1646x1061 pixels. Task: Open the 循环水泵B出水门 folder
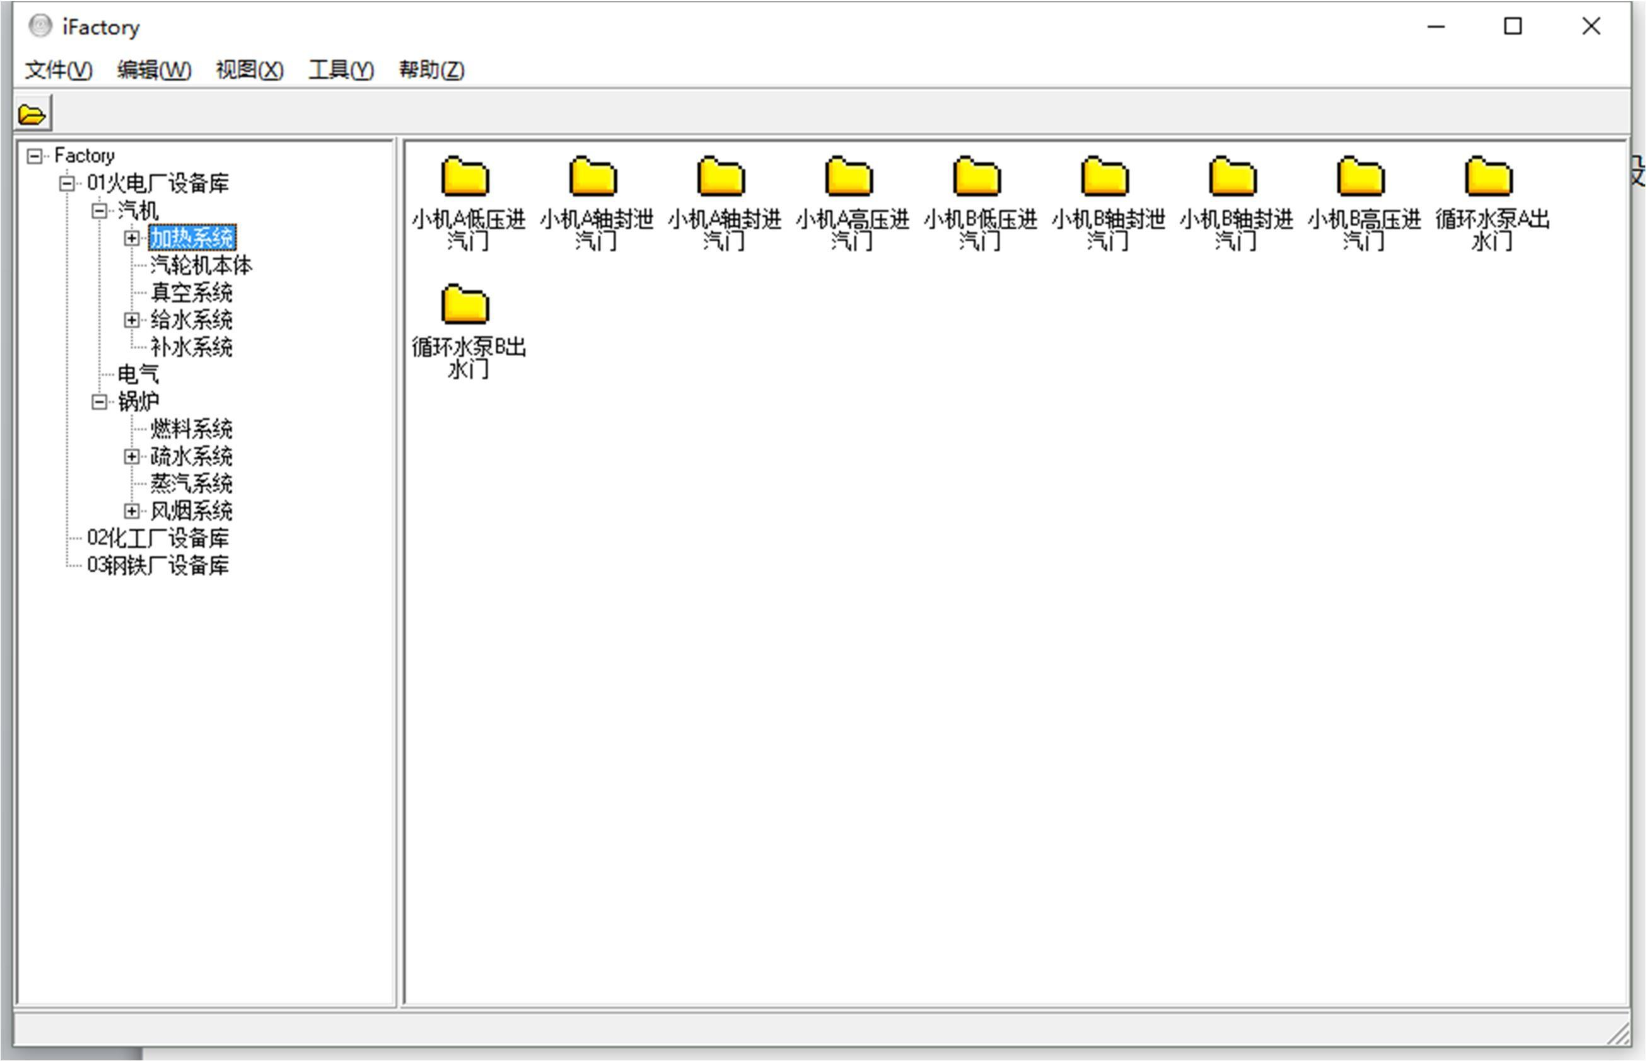(x=466, y=305)
